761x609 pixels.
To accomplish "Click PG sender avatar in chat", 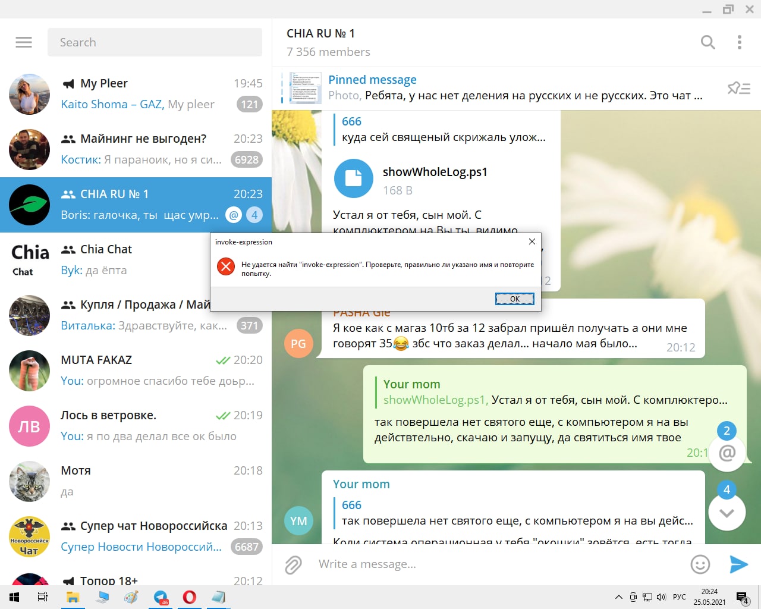I will point(298,344).
